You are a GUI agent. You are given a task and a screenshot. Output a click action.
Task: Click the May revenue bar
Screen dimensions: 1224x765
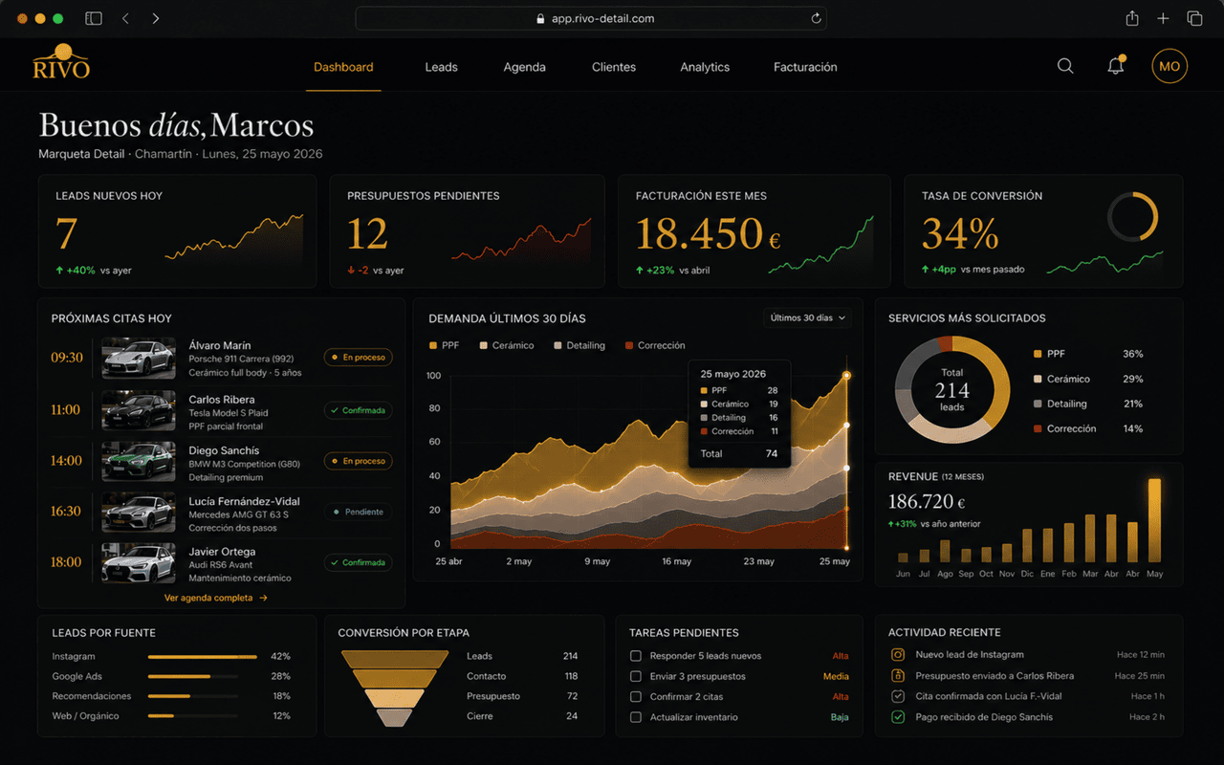pyautogui.click(x=1154, y=520)
